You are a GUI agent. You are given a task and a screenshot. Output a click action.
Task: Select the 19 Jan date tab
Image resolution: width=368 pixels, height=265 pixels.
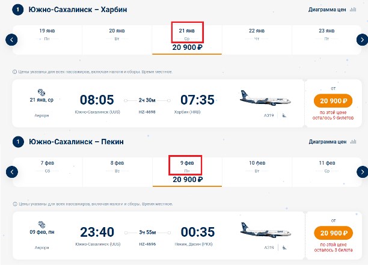50,35
